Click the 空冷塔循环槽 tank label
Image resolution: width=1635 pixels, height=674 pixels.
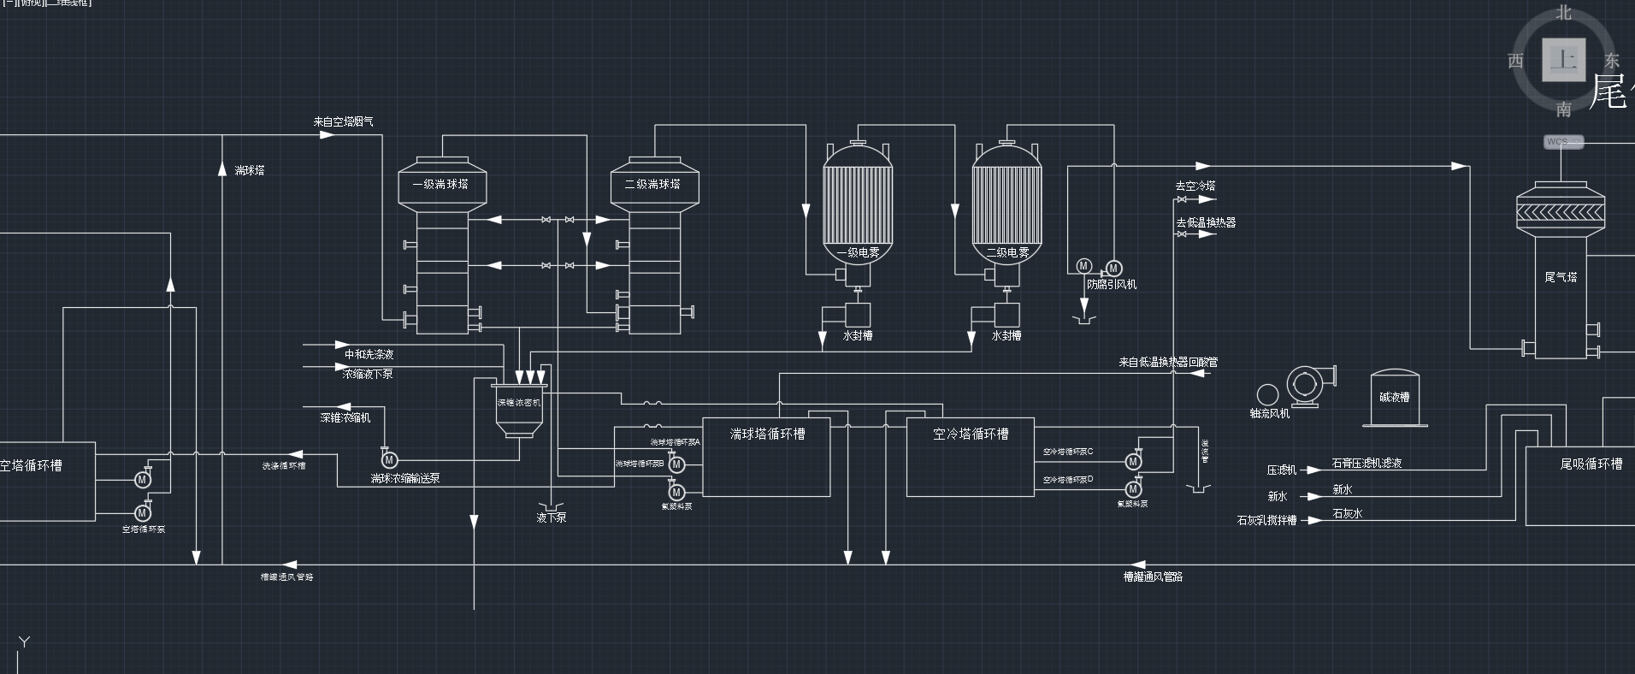tap(971, 435)
